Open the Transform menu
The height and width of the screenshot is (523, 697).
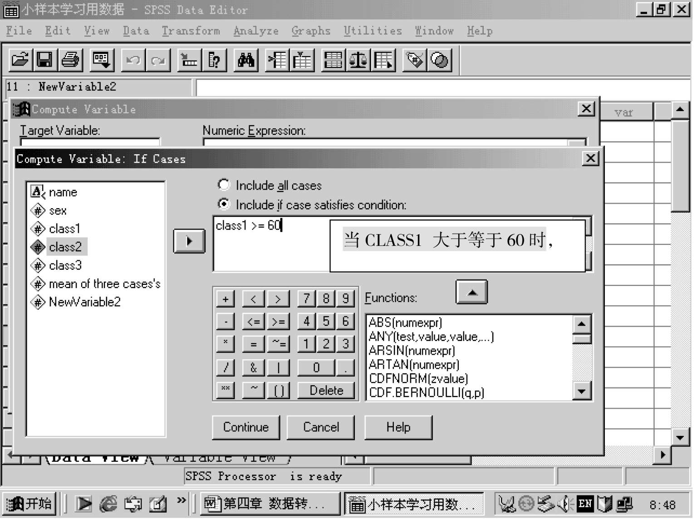coord(191,31)
